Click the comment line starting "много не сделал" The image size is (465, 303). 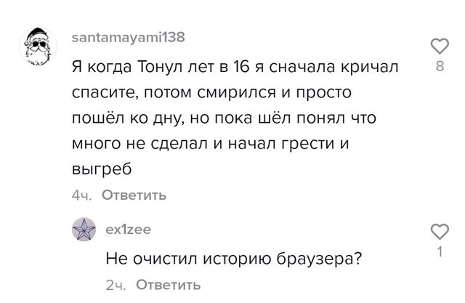pyautogui.click(x=211, y=144)
